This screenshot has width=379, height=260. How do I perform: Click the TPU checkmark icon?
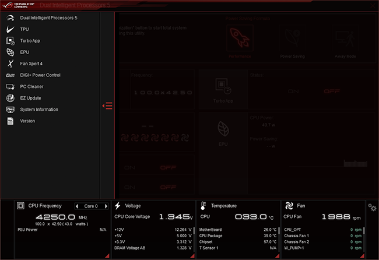click(10, 29)
